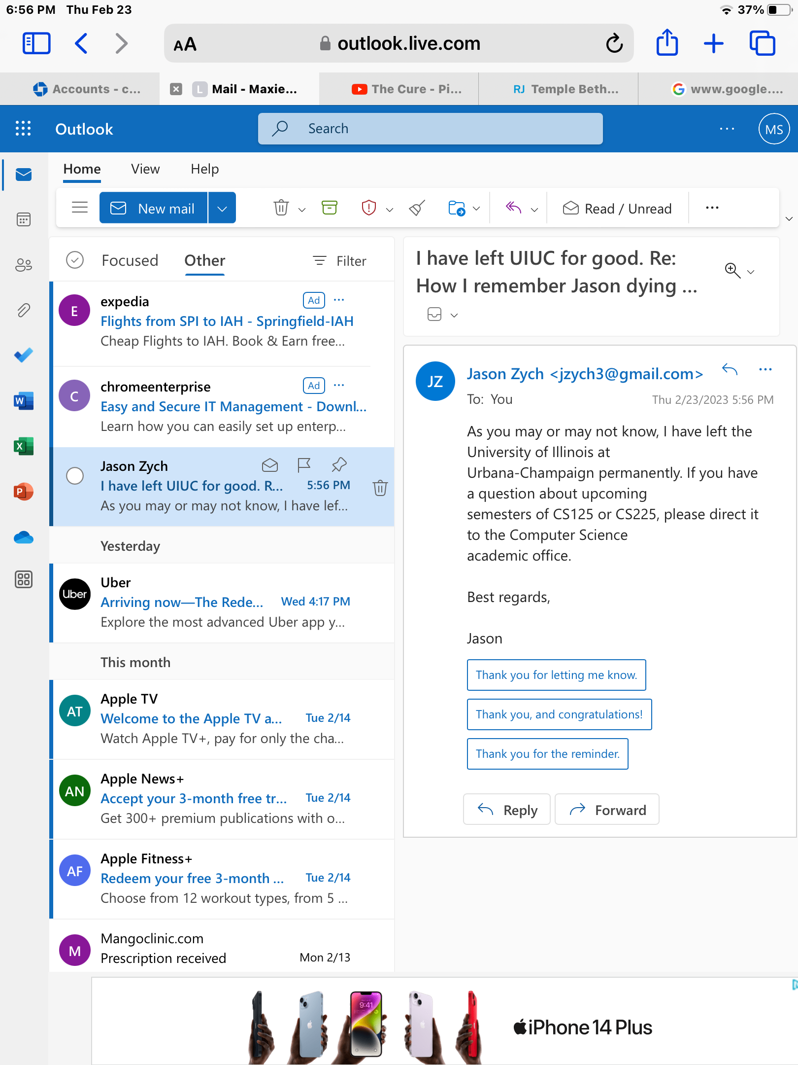798x1065 pixels.
Task: Reply all using toolbar arrow icon
Action: 514,208
